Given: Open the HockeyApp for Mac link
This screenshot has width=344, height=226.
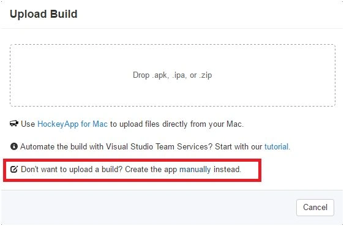Looking at the screenshot, I should point(72,124).
